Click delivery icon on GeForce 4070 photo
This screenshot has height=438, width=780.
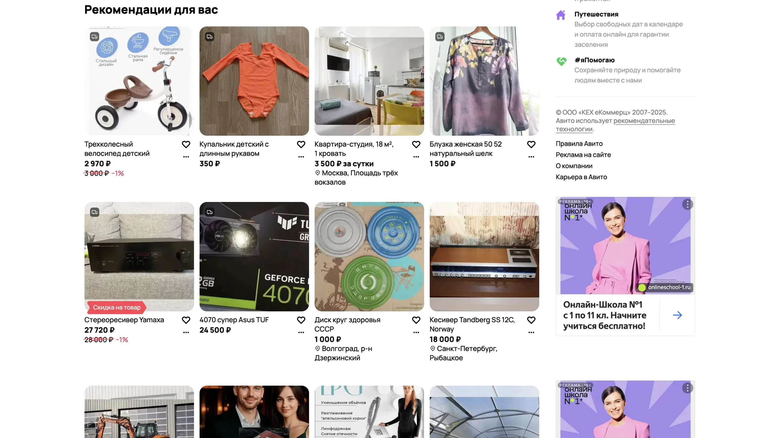pyautogui.click(x=210, y=212)
